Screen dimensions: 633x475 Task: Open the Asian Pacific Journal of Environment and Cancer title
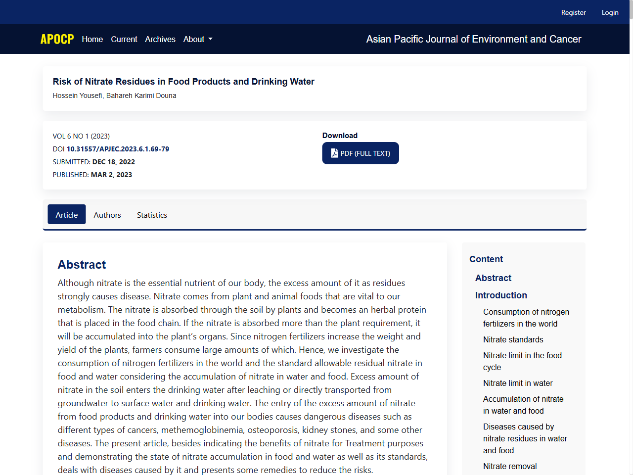pyautogui.click(x=474, y=39)
